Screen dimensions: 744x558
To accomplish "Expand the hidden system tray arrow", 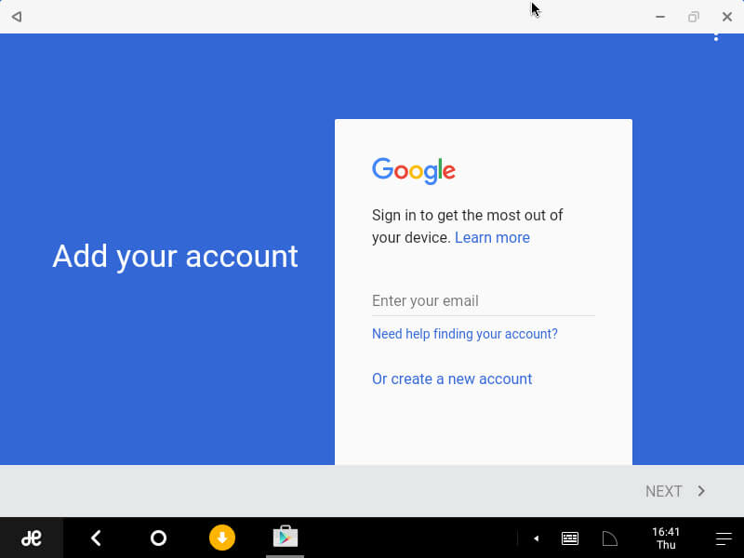I will point(537,538).
